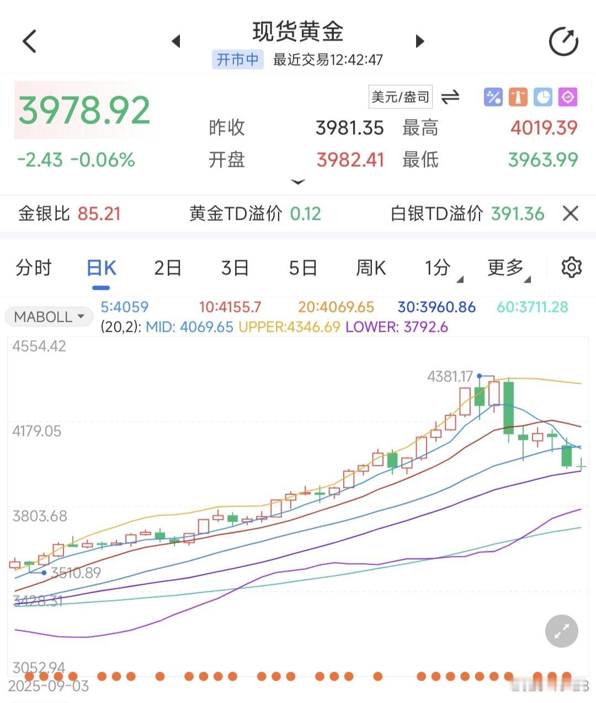The height and width of the screenshot is (703, 596).
Task: Select the 5日 five-day chart view
Action: tap(302, 267)
